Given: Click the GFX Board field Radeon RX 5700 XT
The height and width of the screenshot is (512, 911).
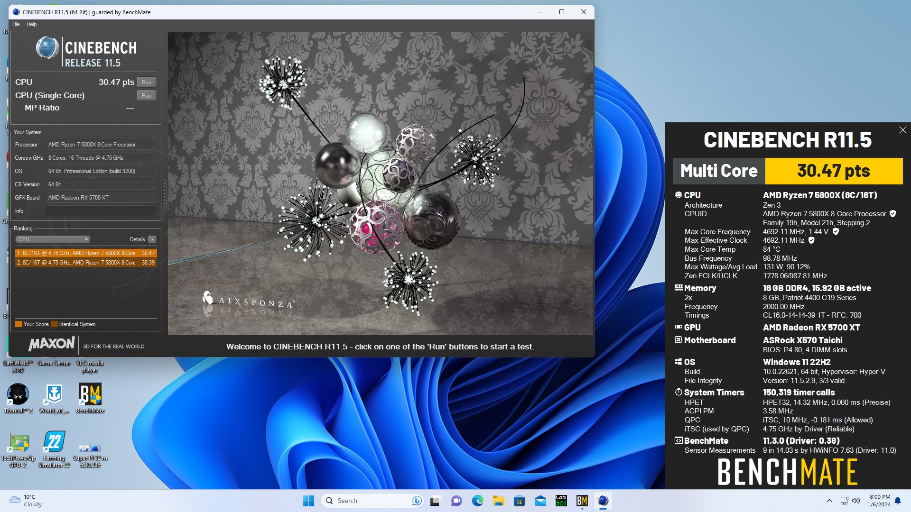Looking at the screenshot, I should coord(101,198).
